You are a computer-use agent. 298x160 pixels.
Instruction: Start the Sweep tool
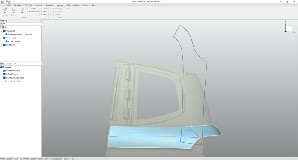coord(44,9)
